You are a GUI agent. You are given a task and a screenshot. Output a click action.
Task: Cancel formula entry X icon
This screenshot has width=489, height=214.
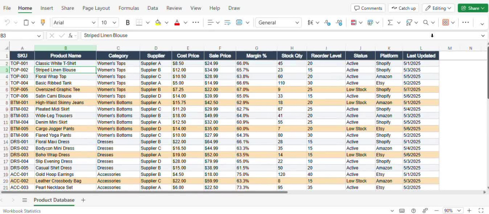[x=52, y=36]
